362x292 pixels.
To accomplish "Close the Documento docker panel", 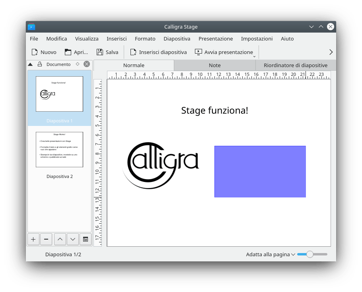I will point(87,64).
